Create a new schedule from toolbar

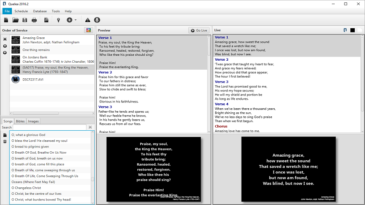coord(6,20)
